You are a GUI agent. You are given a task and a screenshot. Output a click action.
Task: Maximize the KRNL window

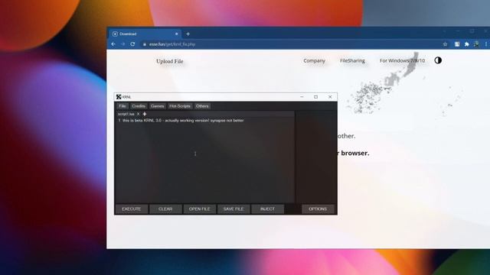[316, 97]
